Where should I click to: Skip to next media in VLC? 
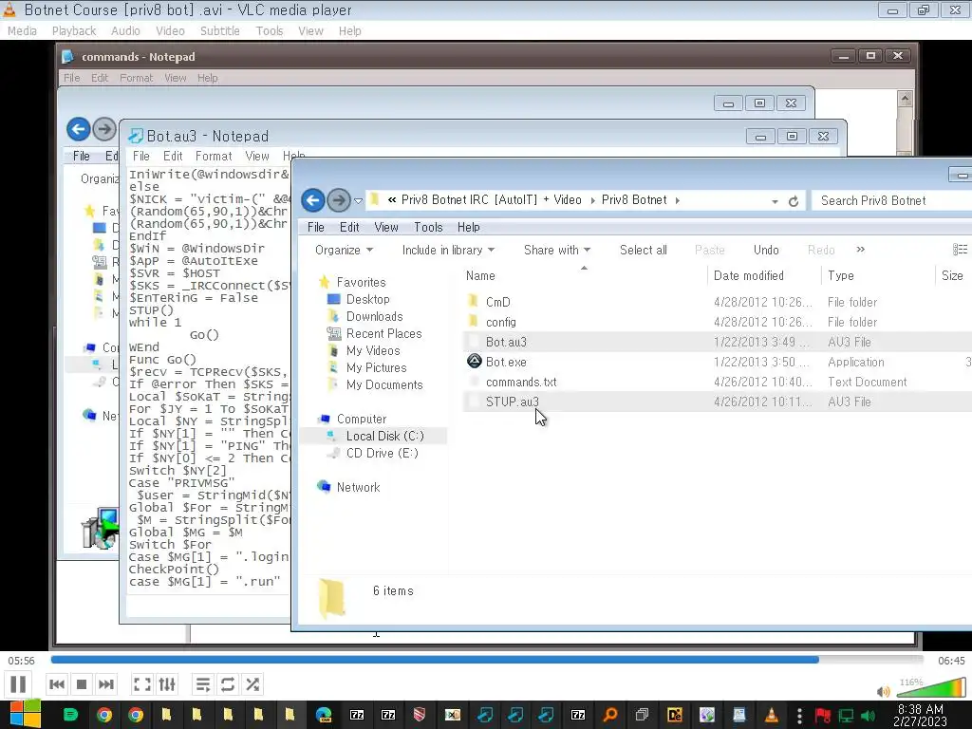click(106, 684)
